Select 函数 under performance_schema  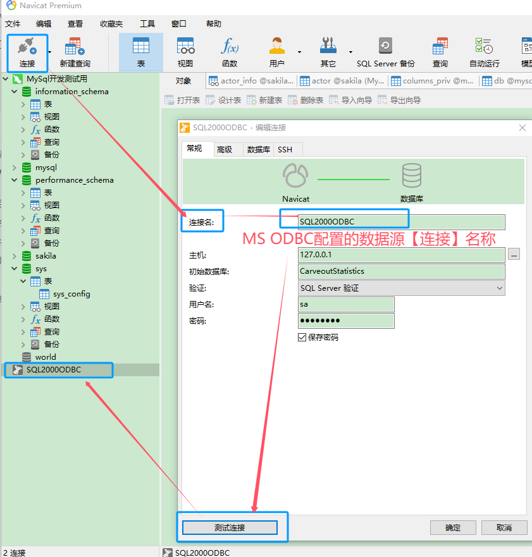pos(51,217)
